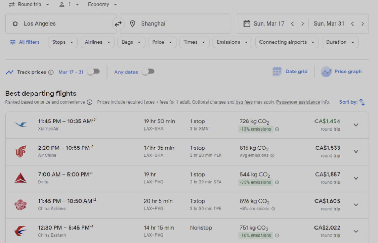Image resolution: width=378 pixels, height=243 pixels.
Task: Go to previous return date
Action: [352, 24]
